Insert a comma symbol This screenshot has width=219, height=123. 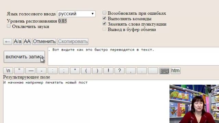[131, 71]
